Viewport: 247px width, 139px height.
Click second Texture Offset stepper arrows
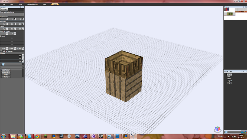pos(15,34)
